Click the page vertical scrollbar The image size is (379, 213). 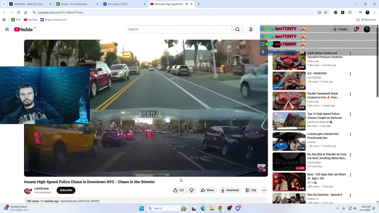pos(377,62)
